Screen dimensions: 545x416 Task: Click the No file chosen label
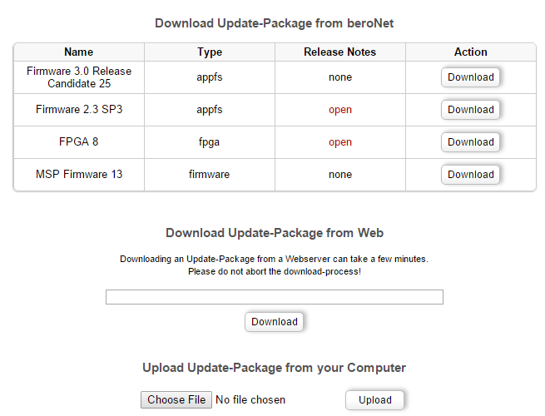click(250, 400)
